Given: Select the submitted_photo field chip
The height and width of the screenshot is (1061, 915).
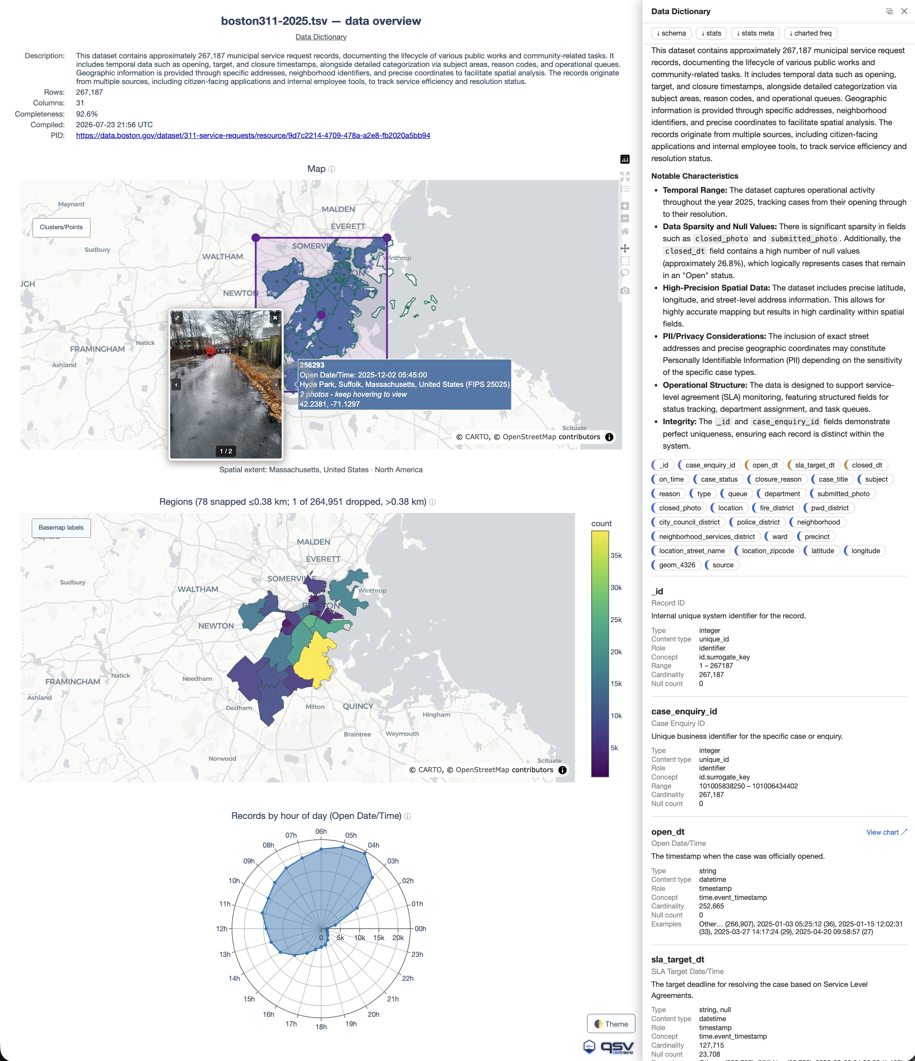Looking at the screenshot, I should point(843,494).
